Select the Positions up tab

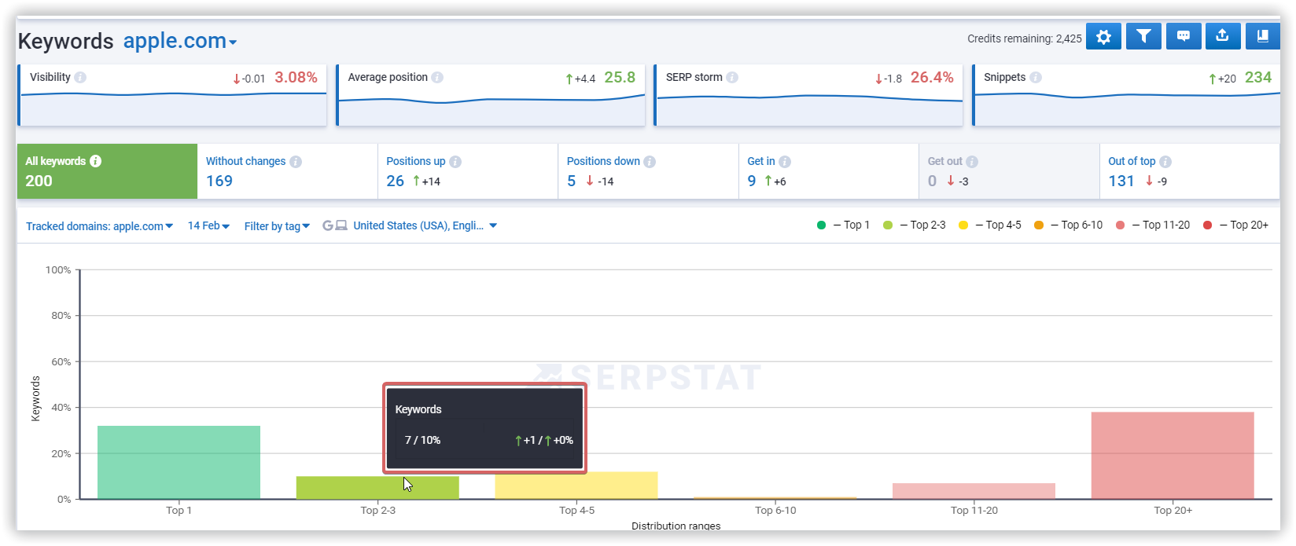468,171
